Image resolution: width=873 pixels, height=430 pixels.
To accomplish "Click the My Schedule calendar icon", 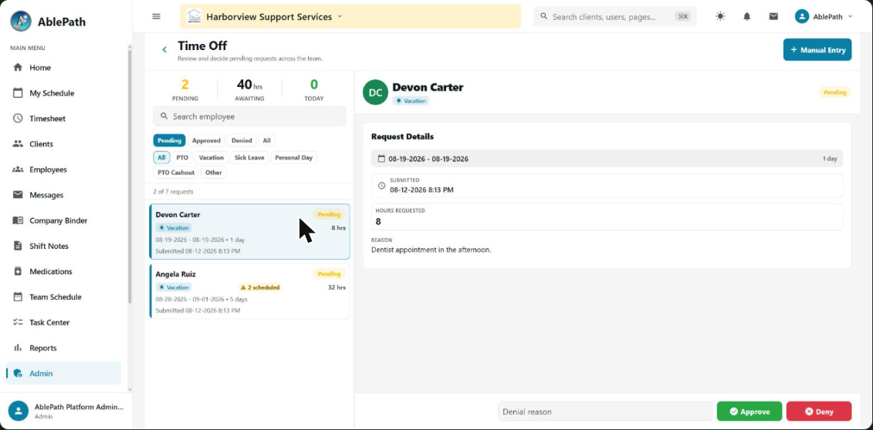I will 18,92.
